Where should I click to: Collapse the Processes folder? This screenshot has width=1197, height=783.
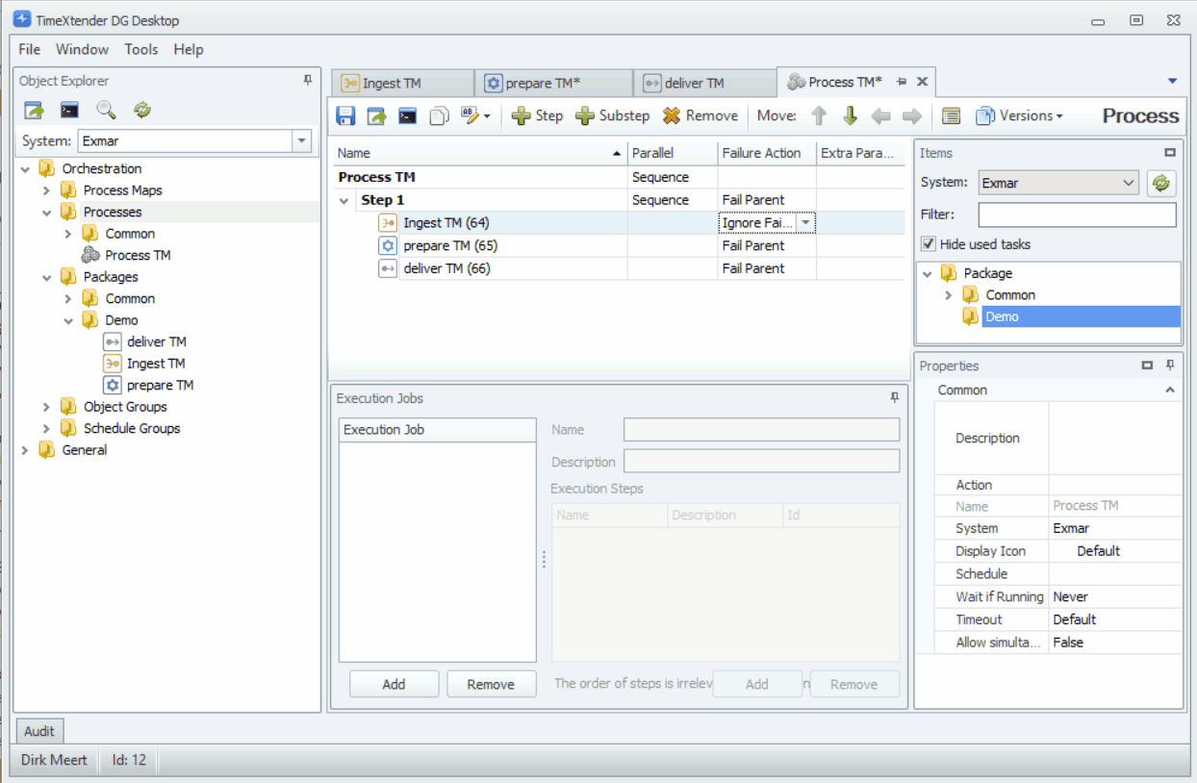pyautogui.click(x=46, y=212)
